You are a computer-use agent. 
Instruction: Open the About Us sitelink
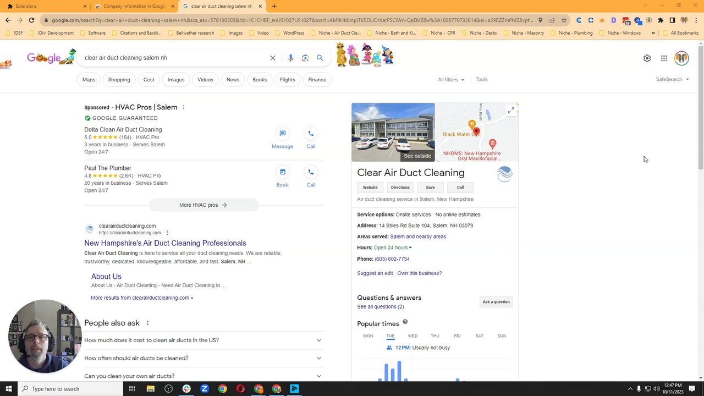(x=106, y=277)
